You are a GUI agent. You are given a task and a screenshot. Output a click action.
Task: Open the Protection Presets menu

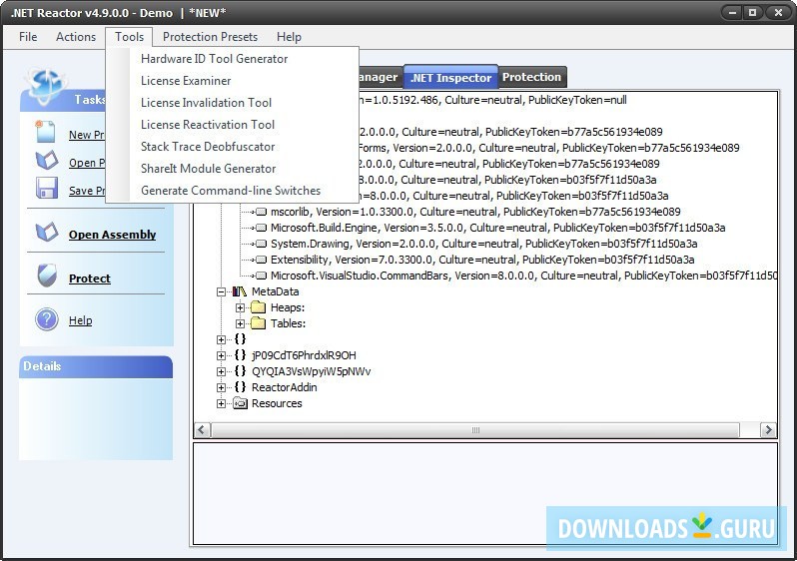(x=210, y=37)
